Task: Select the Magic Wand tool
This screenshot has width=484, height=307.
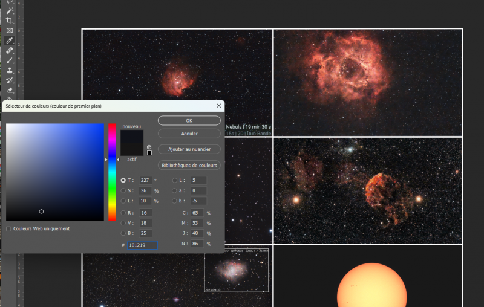Action: [x=10, y=11]
